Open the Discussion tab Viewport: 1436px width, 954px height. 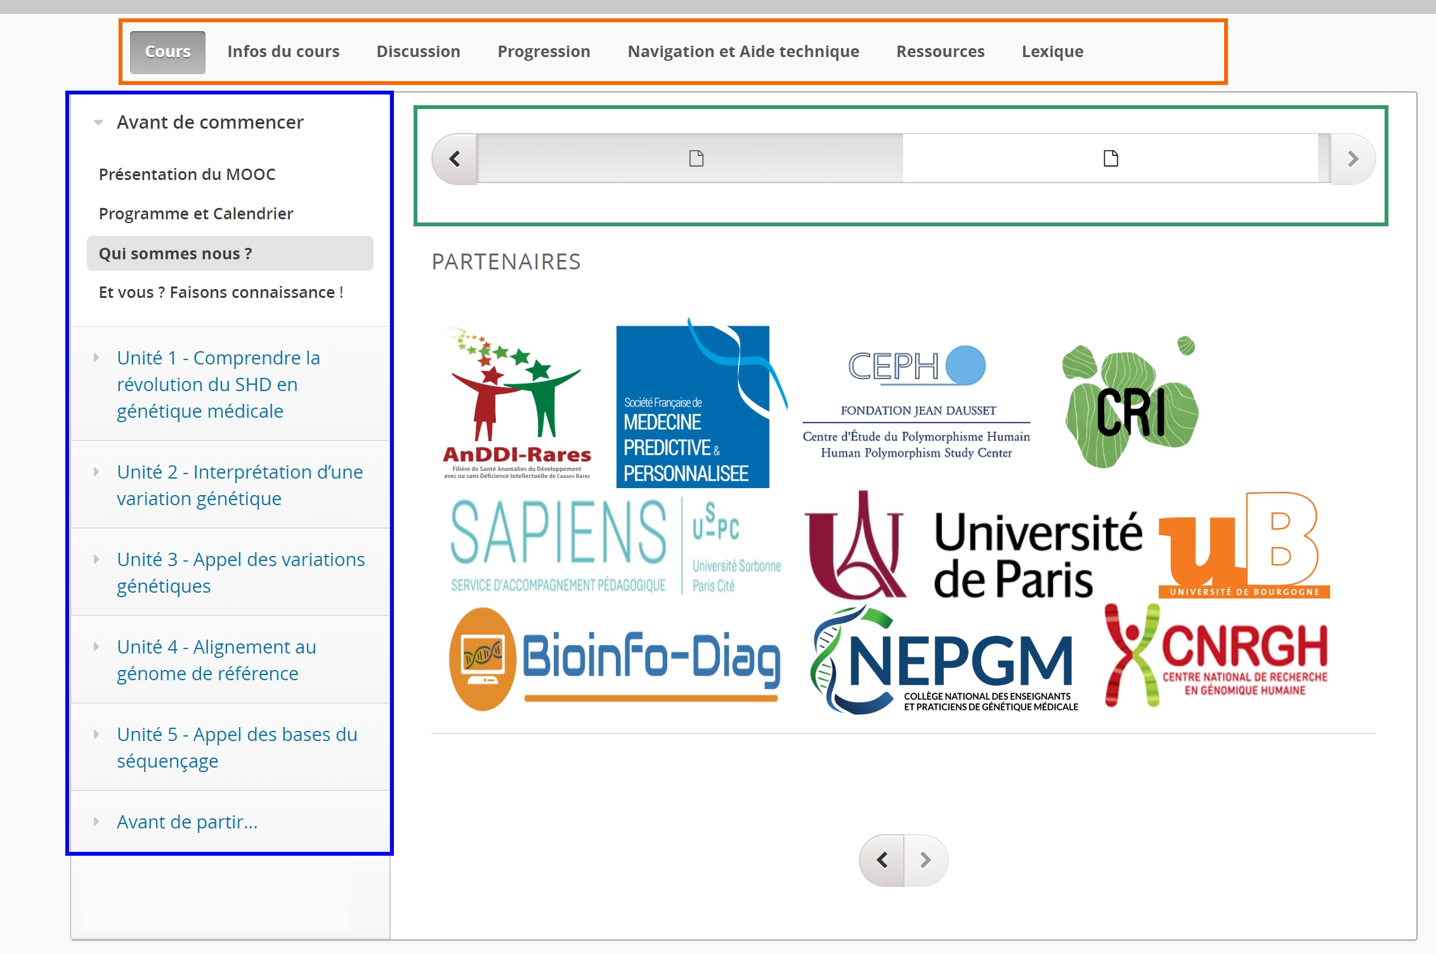coord(419,52)
